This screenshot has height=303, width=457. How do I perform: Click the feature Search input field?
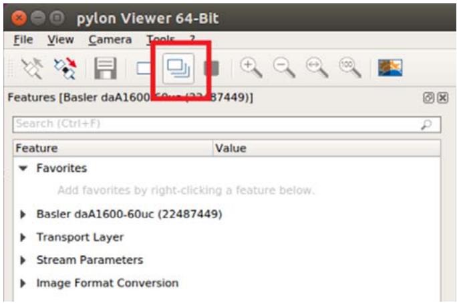coord(226,124)
